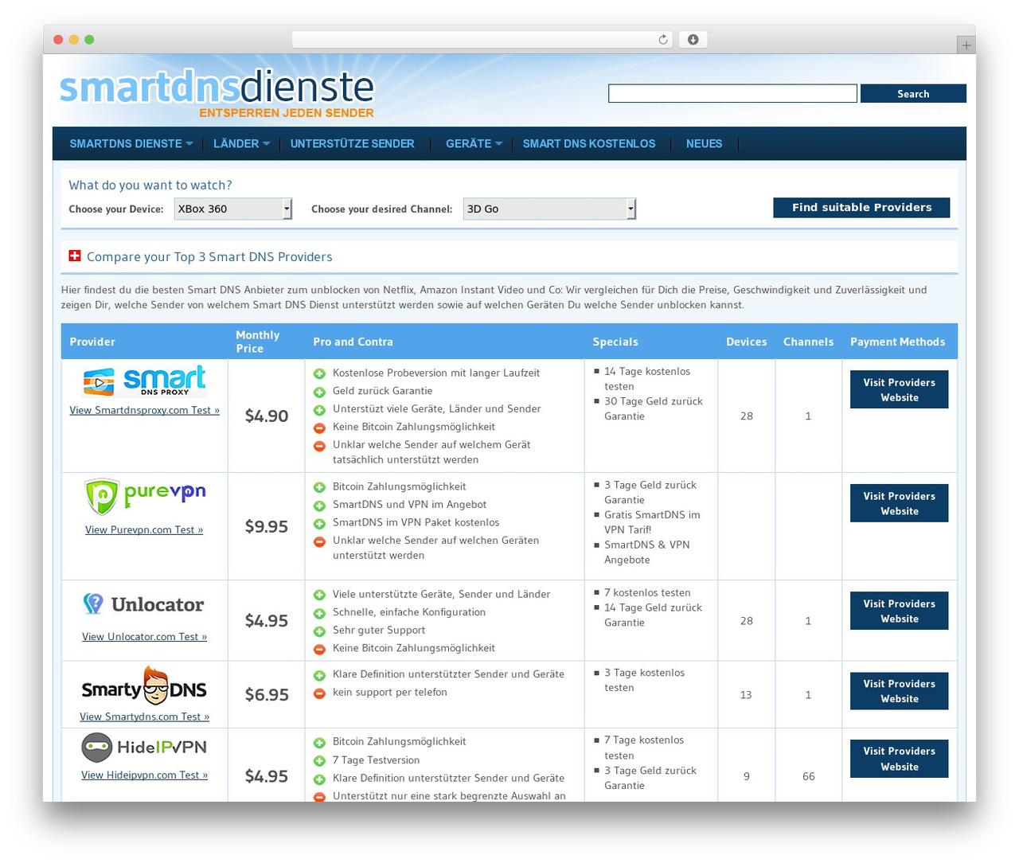
Task: Reload the page using the browser refresh icon
Action: point(662,40)
